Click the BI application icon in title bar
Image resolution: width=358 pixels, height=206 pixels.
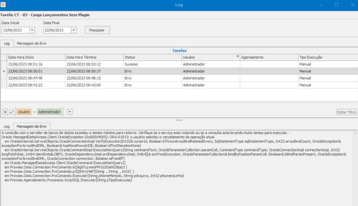[3, 4]
